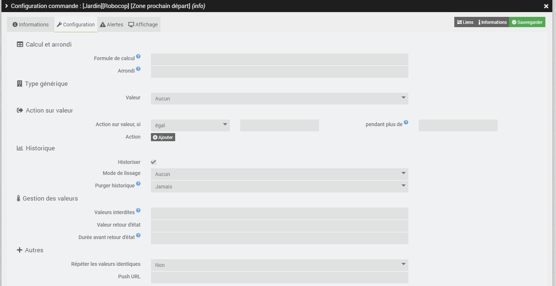This screenshot has height=286, width=556.
Task: Switch to the Alertes tab
Action: (112, 25)
